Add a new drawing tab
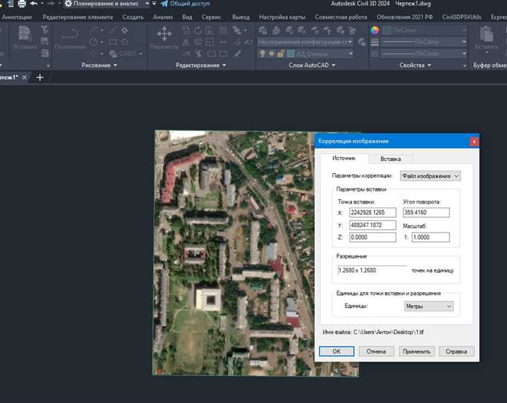The width and height of the screenshot is (507, 403). point(40,78)
